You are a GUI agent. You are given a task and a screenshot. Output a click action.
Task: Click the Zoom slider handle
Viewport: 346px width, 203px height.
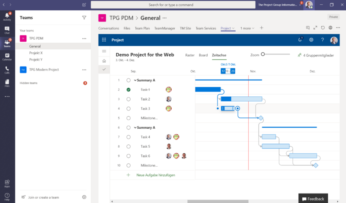tap(263, 54)
